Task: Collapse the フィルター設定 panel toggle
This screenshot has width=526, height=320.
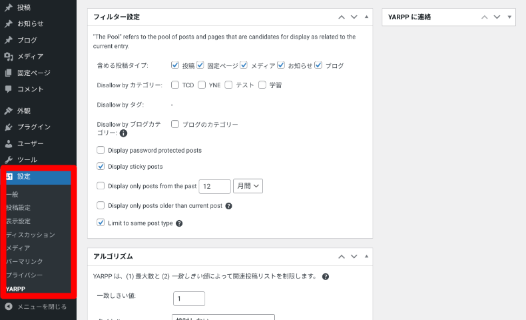Action: coord(366,17)
